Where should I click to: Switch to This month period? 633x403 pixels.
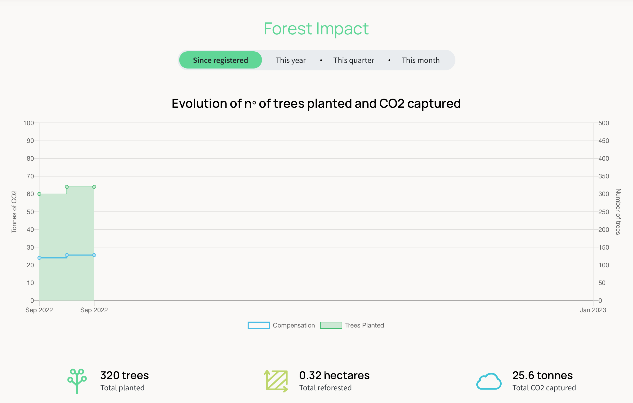pyautogui.click(x=420, y=60)
